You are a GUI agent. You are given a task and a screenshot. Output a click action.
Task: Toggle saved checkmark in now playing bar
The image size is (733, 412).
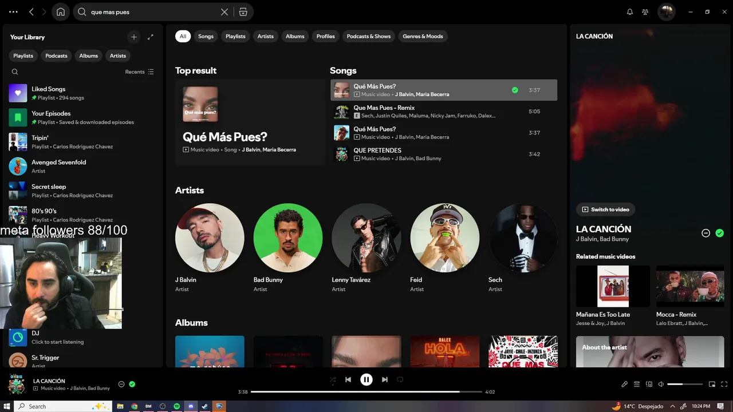tap(132, 385)
